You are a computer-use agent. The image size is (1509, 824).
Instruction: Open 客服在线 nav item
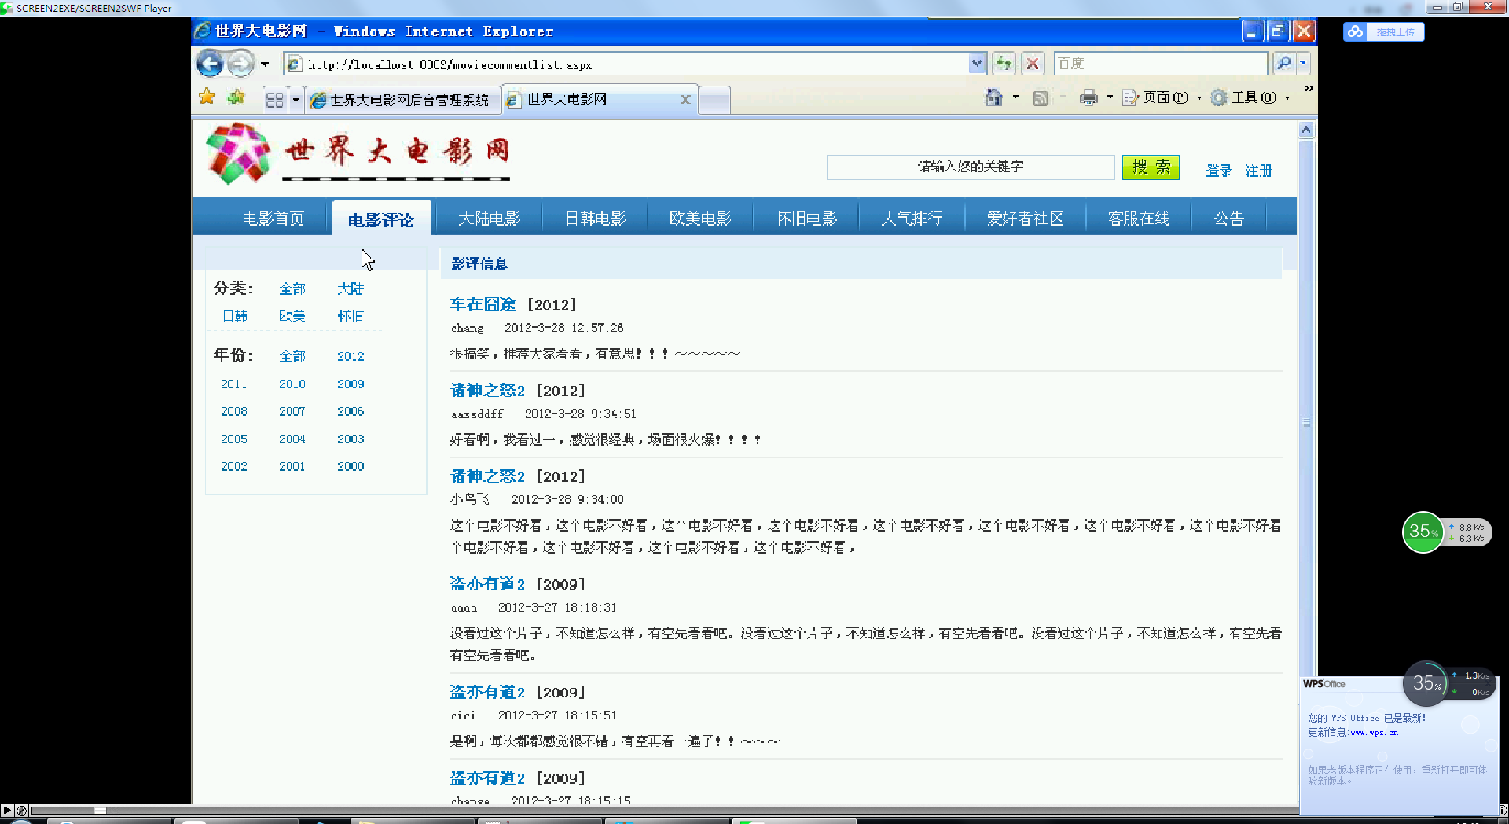1139,218
